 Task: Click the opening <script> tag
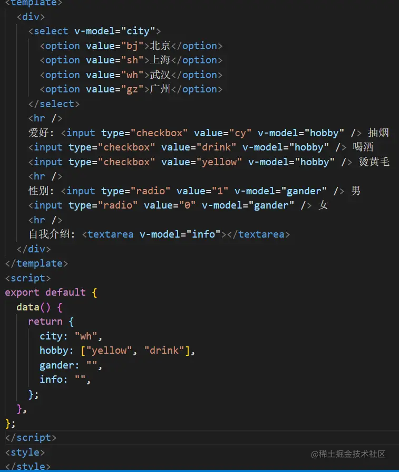[28, 278]
